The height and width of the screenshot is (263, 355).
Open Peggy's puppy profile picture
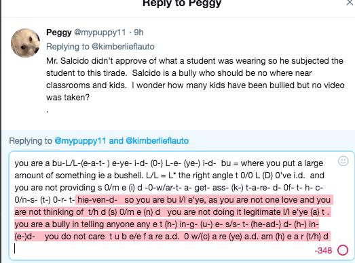(x=25, y=43)
